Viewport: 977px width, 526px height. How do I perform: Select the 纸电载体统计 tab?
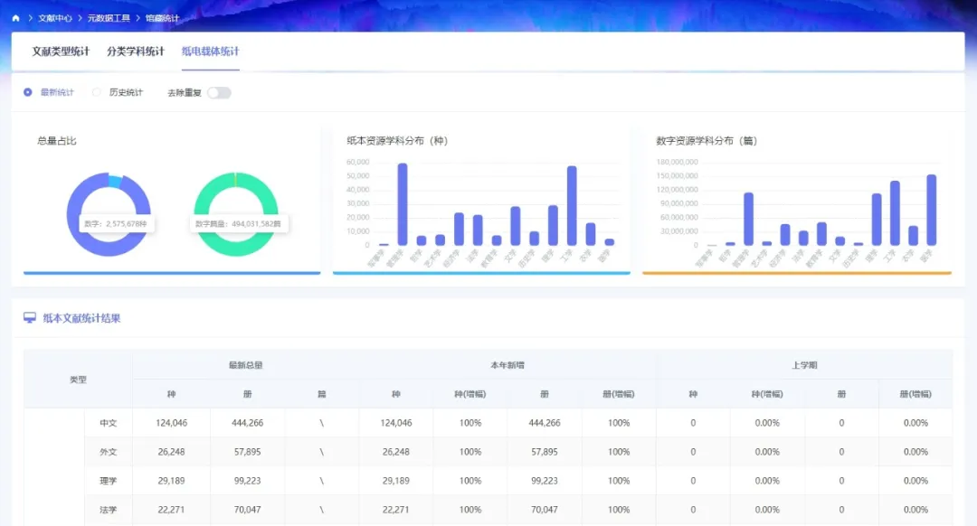(x=211, y=51)
